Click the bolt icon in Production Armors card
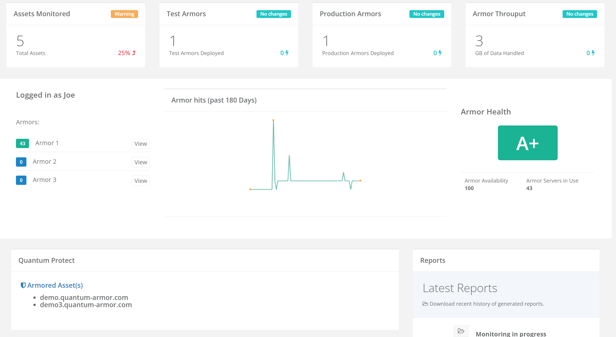 [x=440, y=53]
